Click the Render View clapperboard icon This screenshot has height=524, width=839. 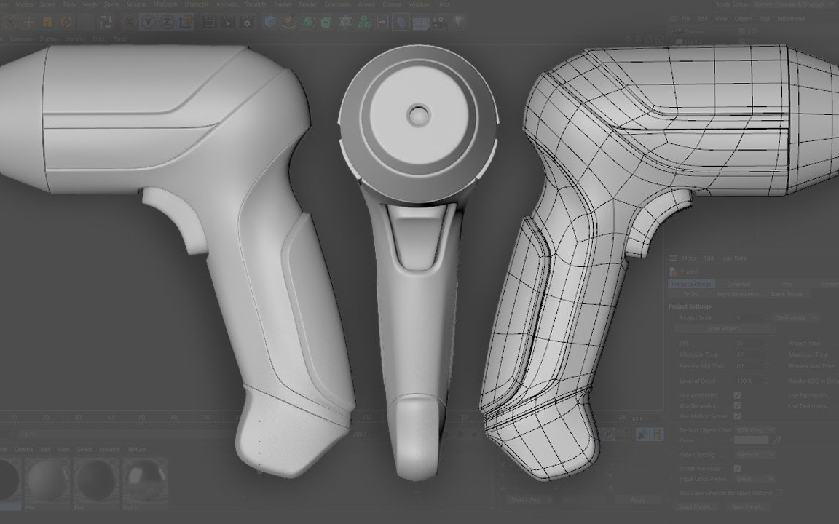pos(209,22)
